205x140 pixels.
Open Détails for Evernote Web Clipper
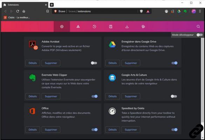pos(33,96)
